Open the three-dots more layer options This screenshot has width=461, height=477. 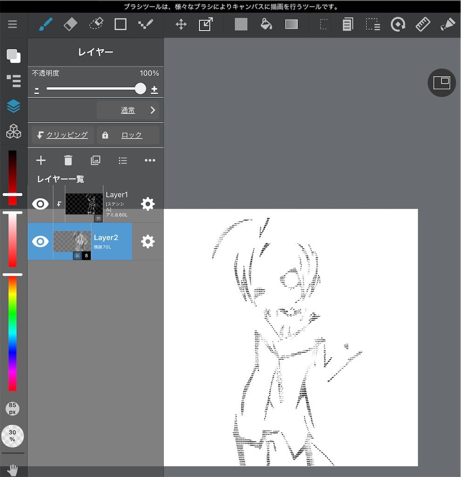150,160
